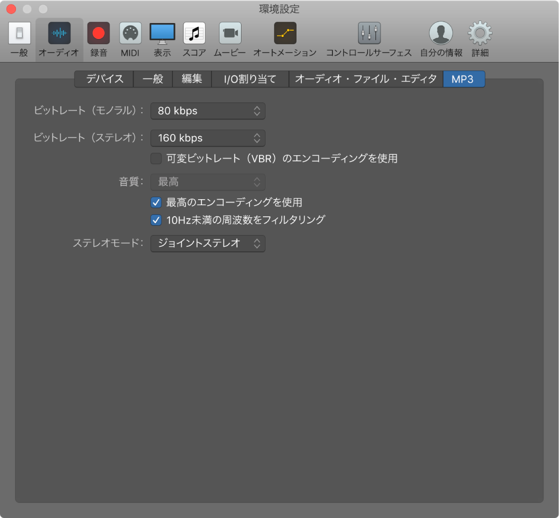Open the ビットレート（ステレオ）160 kbps dropdown
This screenshot has width=560, height=518.
click(x=208, y=138)
